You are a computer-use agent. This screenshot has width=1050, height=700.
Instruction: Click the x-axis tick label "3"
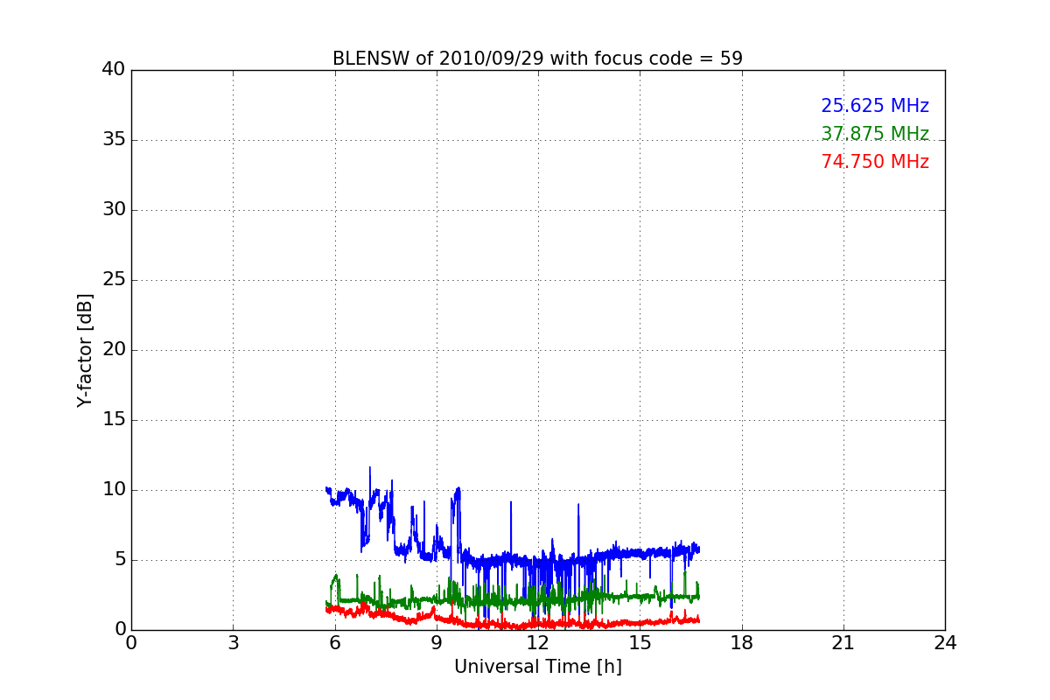click(233, 642)
